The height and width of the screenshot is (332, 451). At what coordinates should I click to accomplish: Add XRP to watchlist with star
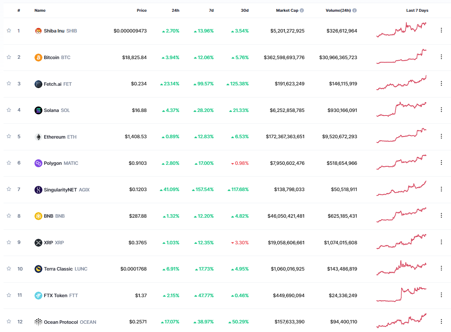click(9, 242)
